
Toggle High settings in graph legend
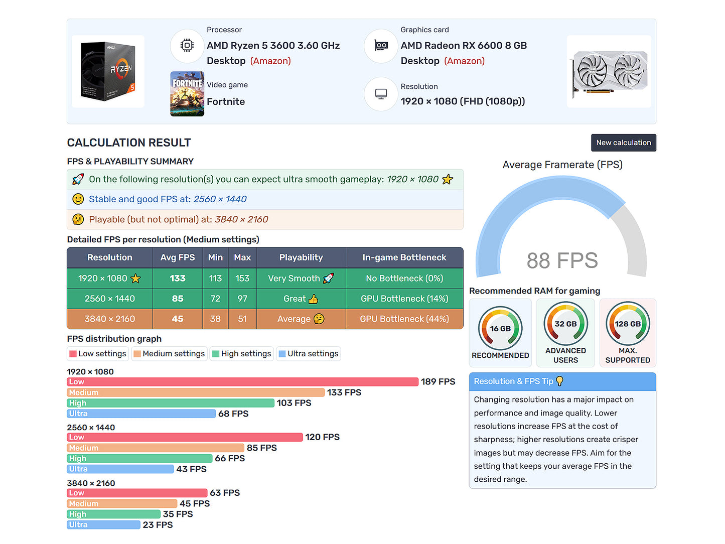(x=241, y=354)
